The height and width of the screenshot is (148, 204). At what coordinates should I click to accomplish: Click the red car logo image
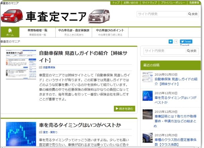tap(12, 15)
